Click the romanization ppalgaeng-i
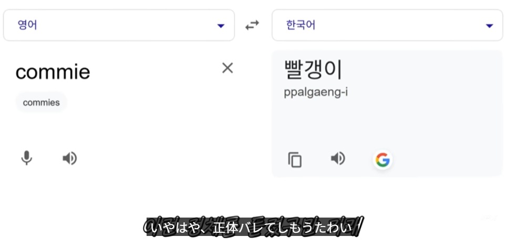The height and width of the screenshot is (247, 507). click(x=316, y=92)
